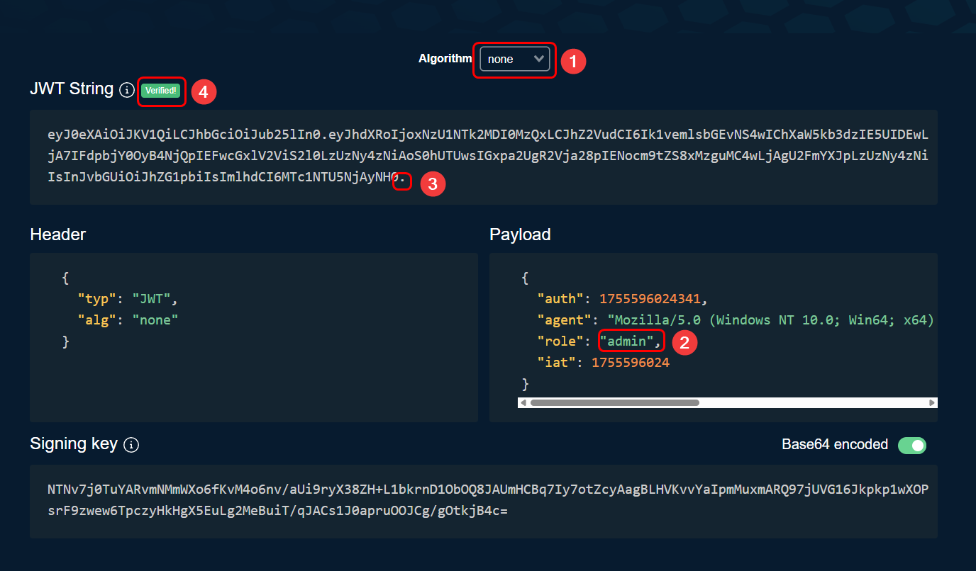
Task: Toggle the Base64 encoded switch
Action: coord(911,445)
